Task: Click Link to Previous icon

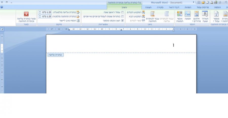Action: (x=143, y=20)
